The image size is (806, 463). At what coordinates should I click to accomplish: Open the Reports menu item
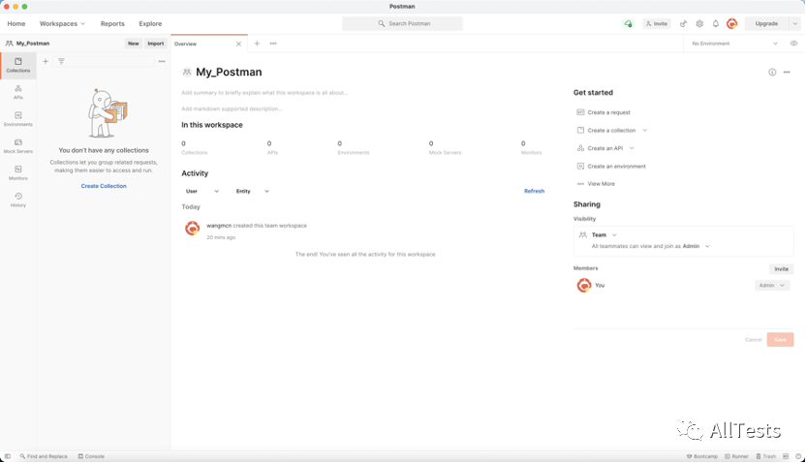(x=112, y=23)
